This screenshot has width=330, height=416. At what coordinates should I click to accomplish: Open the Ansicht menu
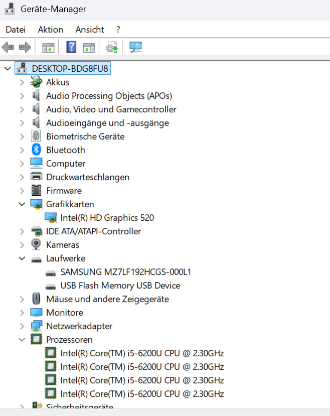(90, 30)
